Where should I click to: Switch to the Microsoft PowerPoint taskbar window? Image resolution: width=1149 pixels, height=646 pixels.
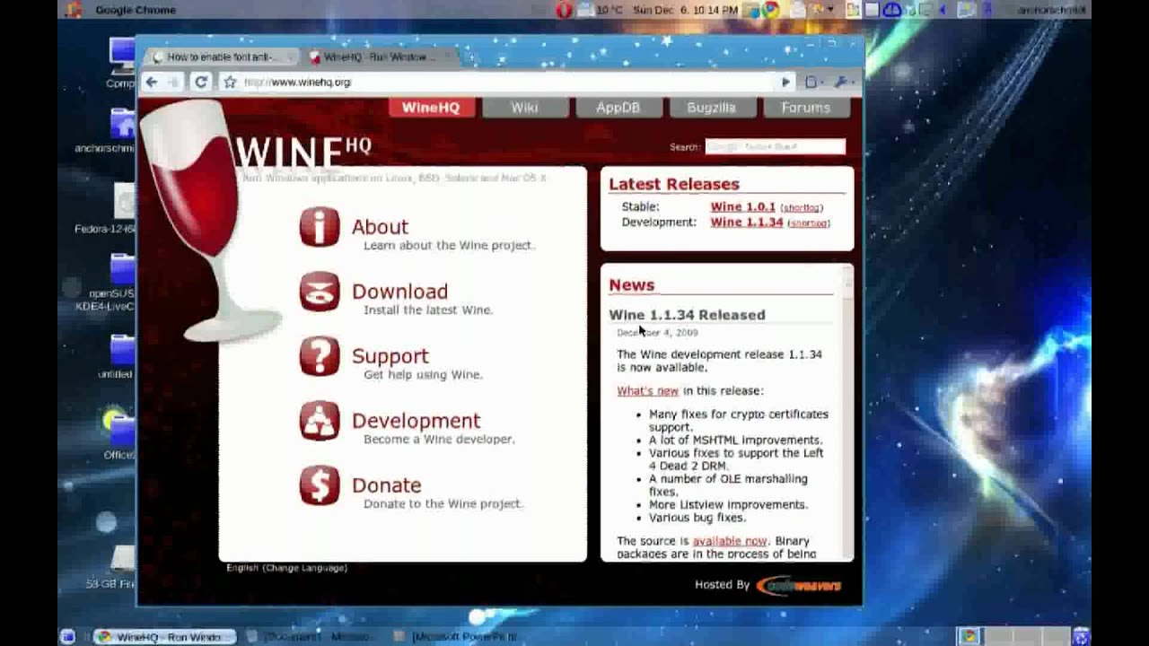(456, 637)
